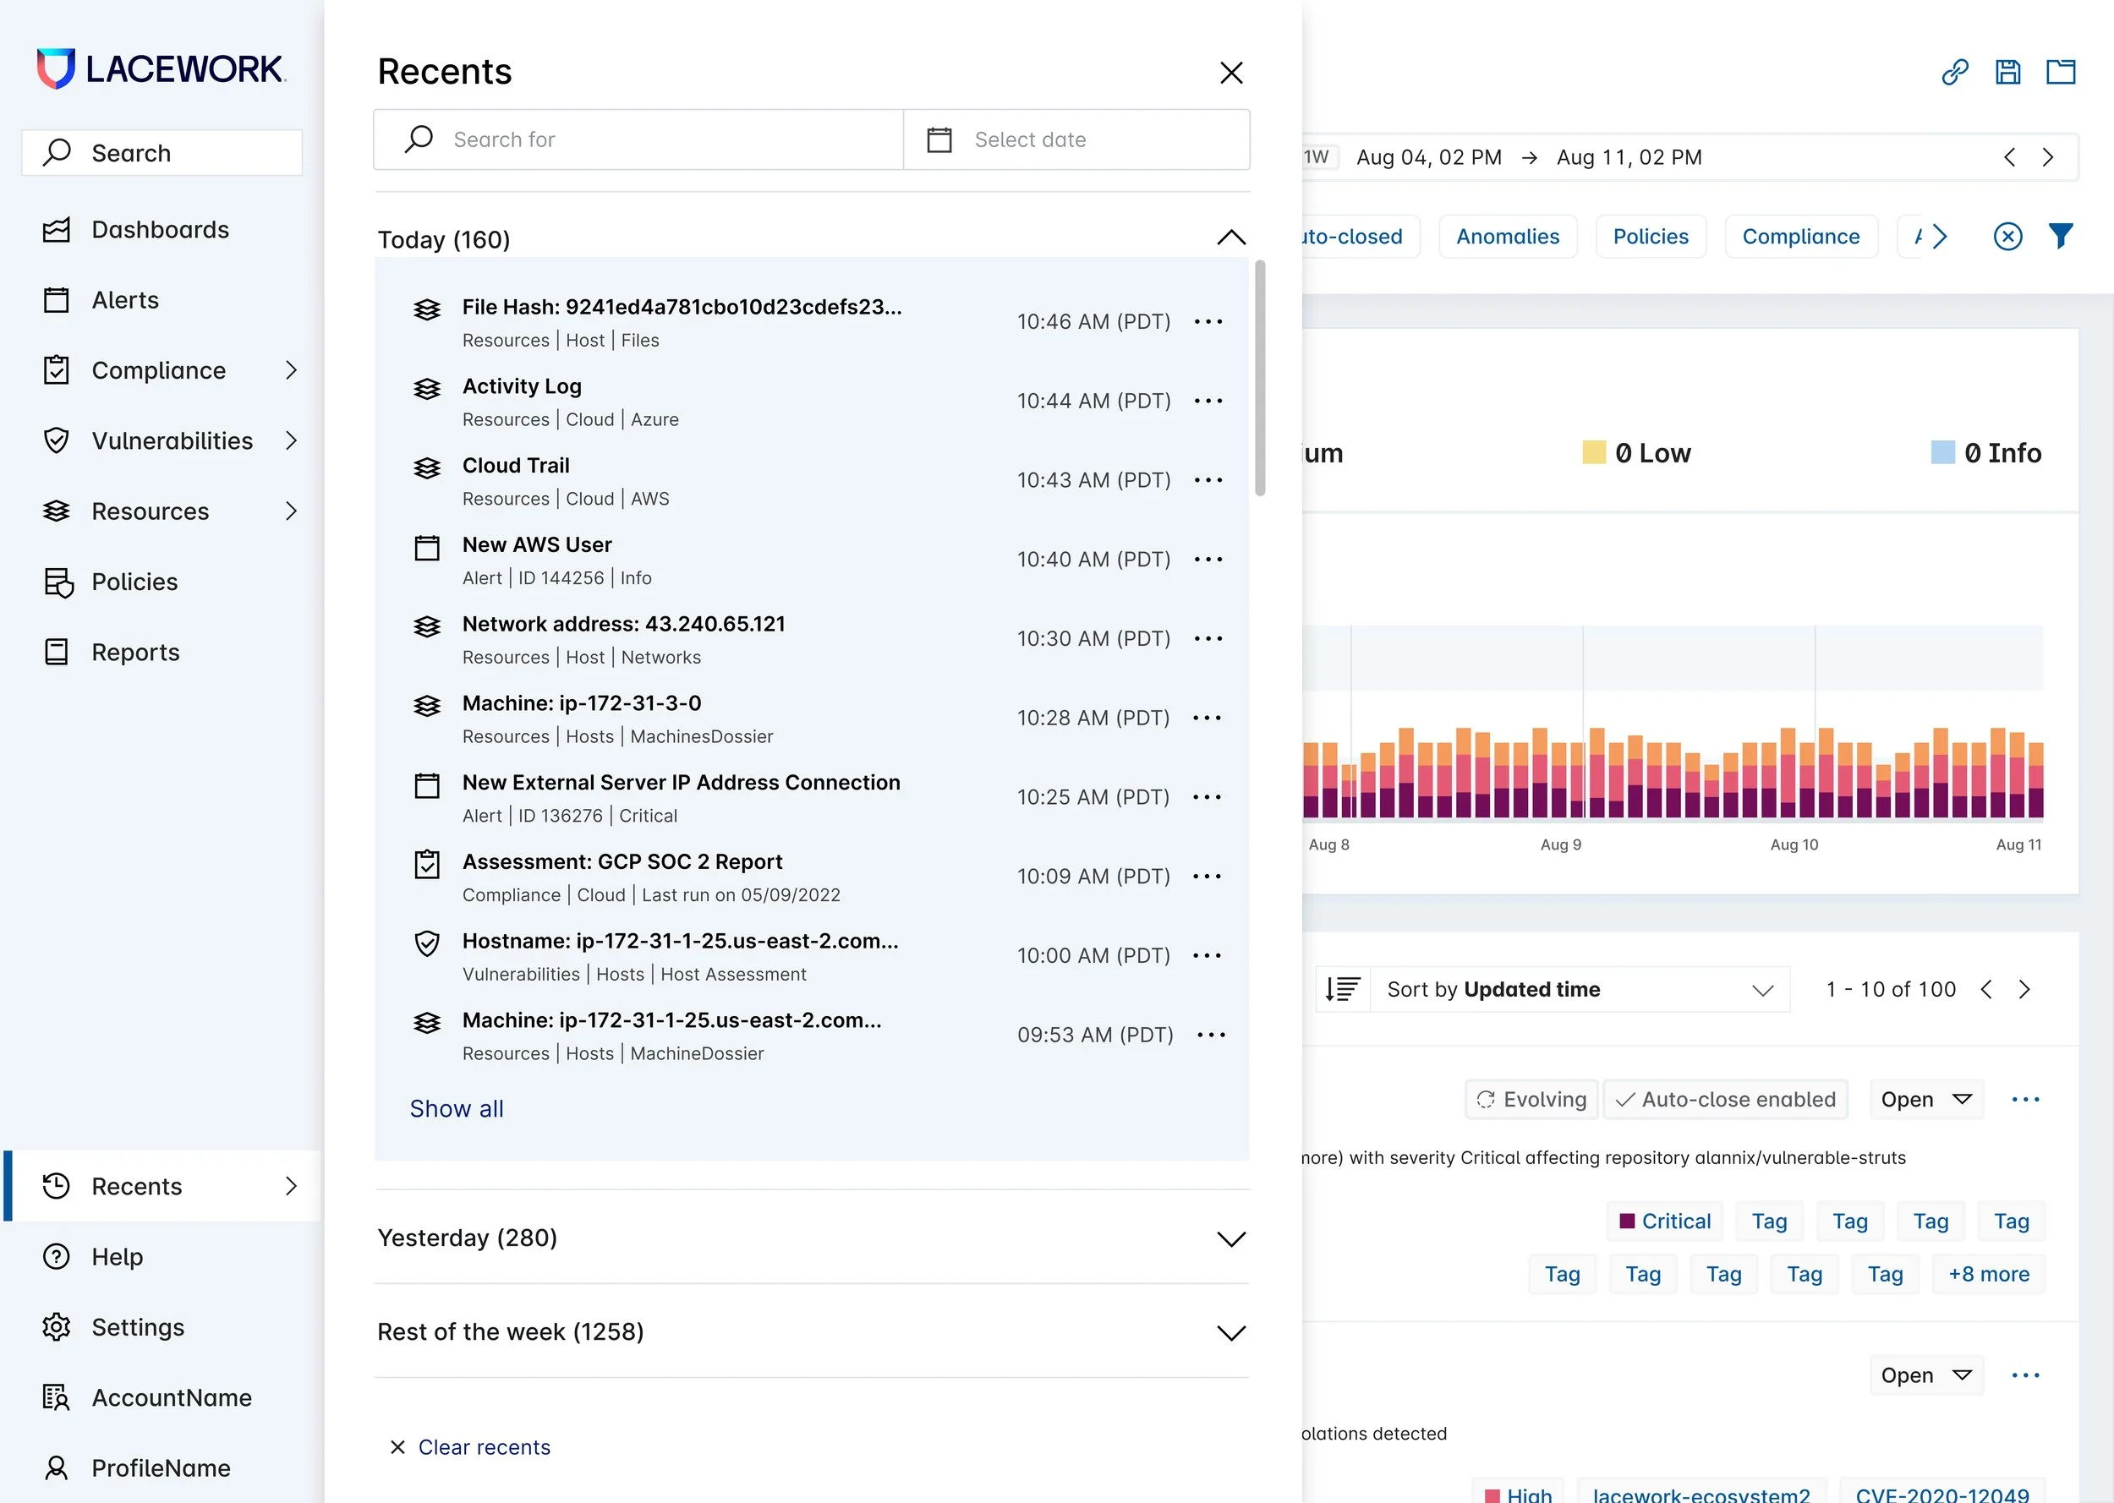Toggle the Auto-close enabled chip

[1725, 1100]
